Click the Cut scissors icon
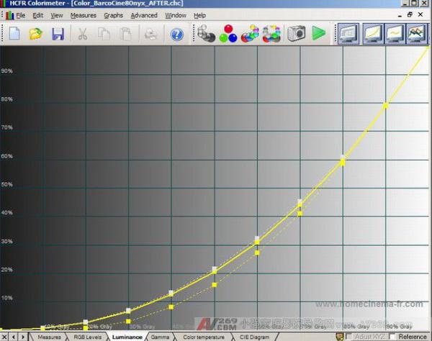 [x=82, y=34]
